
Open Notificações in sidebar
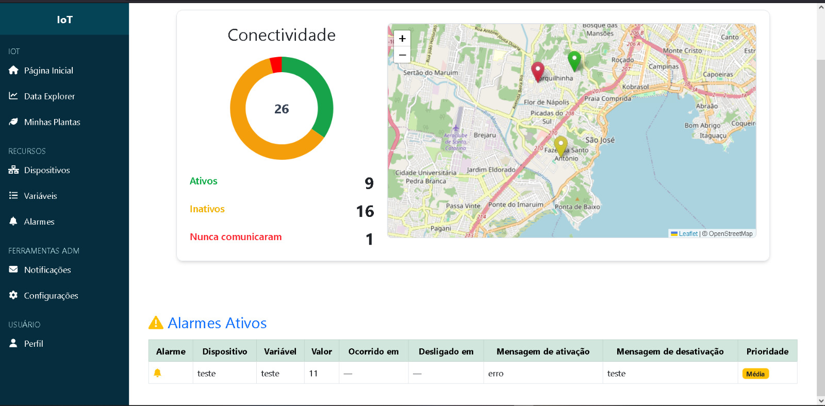click(47, 270)
